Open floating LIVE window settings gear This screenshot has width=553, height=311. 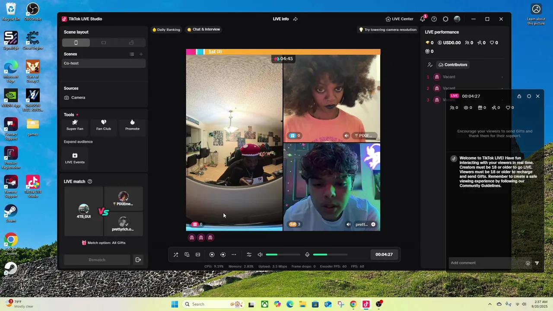(529, 96)
